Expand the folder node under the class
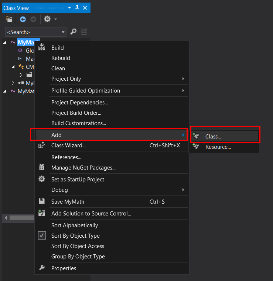This screenshot has width=273, height=281. coord(21,75)
